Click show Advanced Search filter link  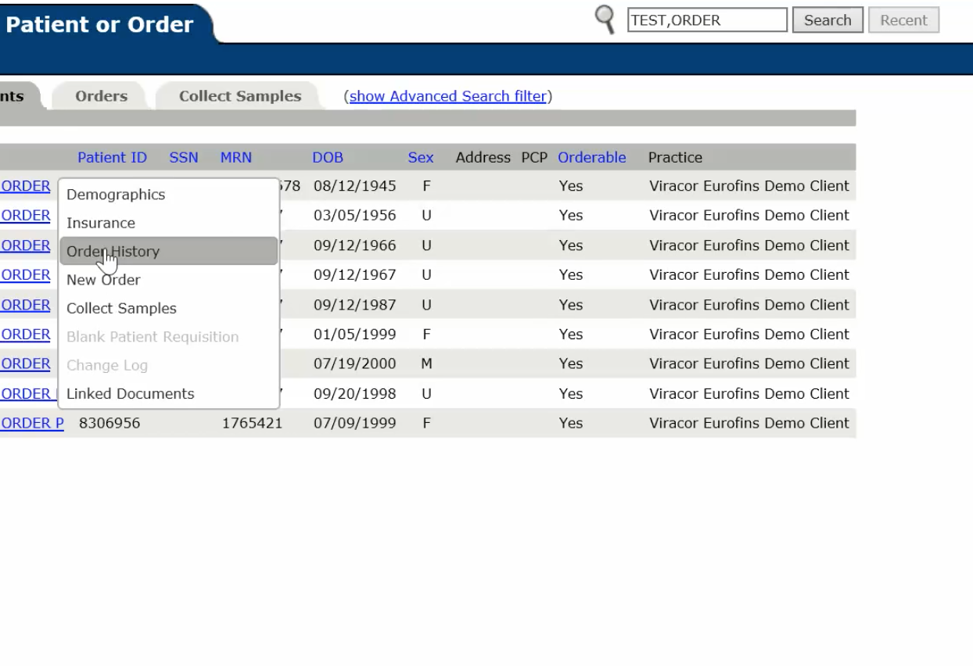coord(447,96)
